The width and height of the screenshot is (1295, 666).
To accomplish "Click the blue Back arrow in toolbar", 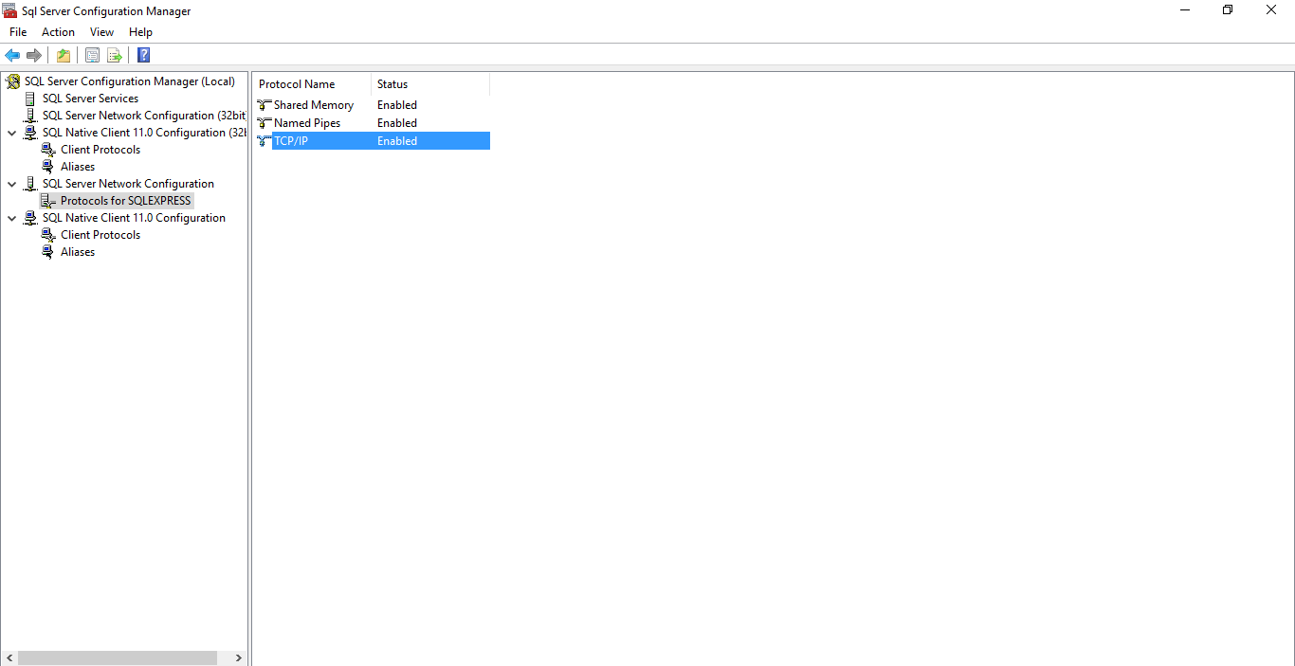I will 12,55.
